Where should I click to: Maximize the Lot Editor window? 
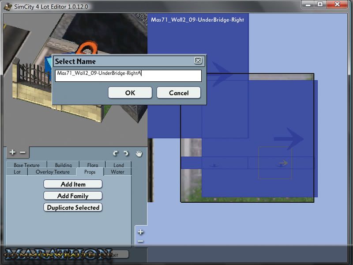[x=320, y=4]
